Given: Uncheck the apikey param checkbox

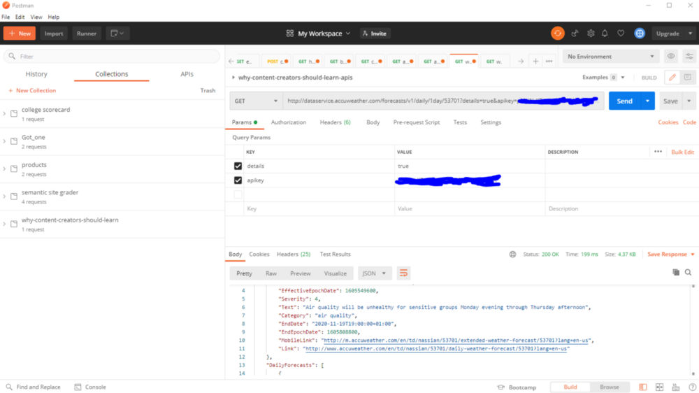Looking at the screenshot, I should [238, 180].
